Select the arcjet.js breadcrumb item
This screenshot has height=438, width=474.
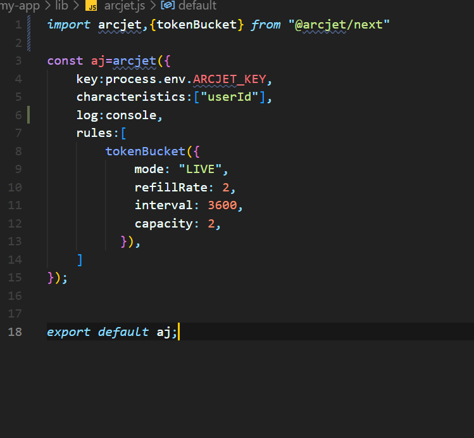(x=125, y=6)
